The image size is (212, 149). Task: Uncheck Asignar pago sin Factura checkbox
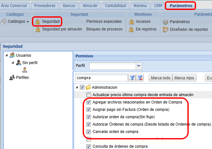click(88, 110)
